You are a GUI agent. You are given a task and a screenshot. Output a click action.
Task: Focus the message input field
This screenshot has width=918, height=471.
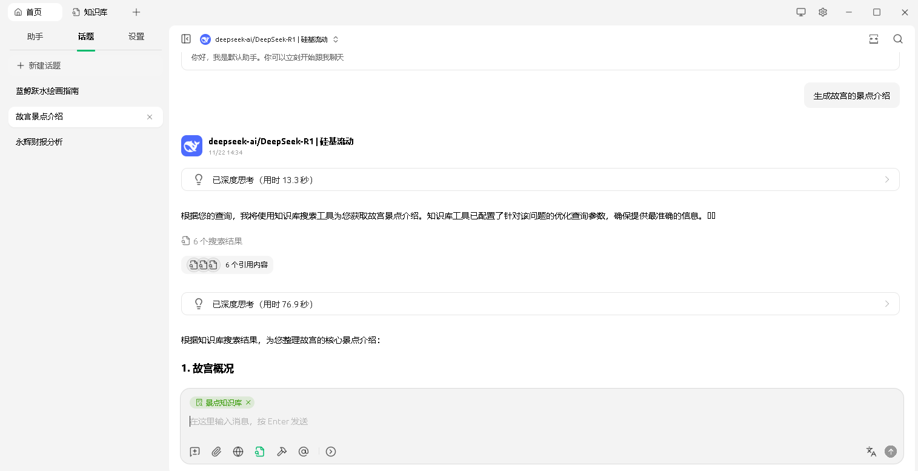tap(541, 421)
